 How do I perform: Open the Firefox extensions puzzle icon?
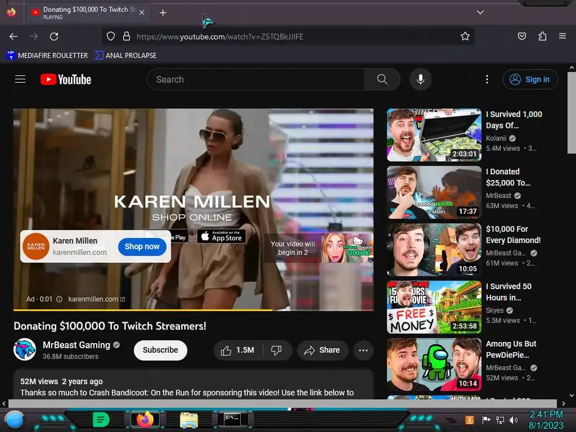[542, 36]
